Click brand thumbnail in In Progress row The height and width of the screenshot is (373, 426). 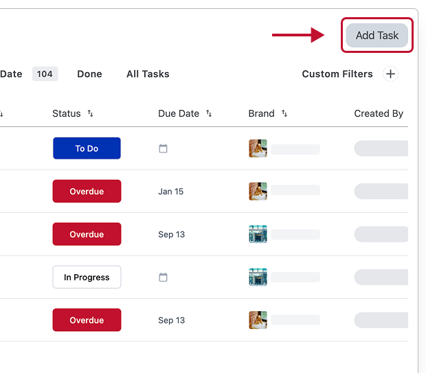click(258, 278)
